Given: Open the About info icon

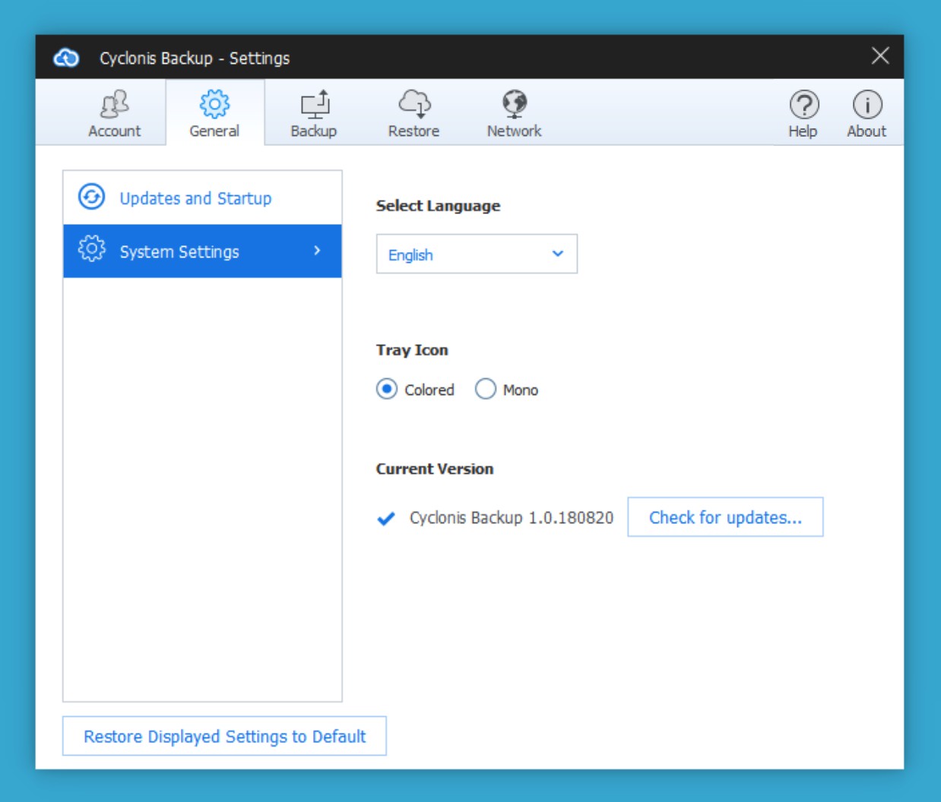Looking at the screenshot, I should [867, 105].
